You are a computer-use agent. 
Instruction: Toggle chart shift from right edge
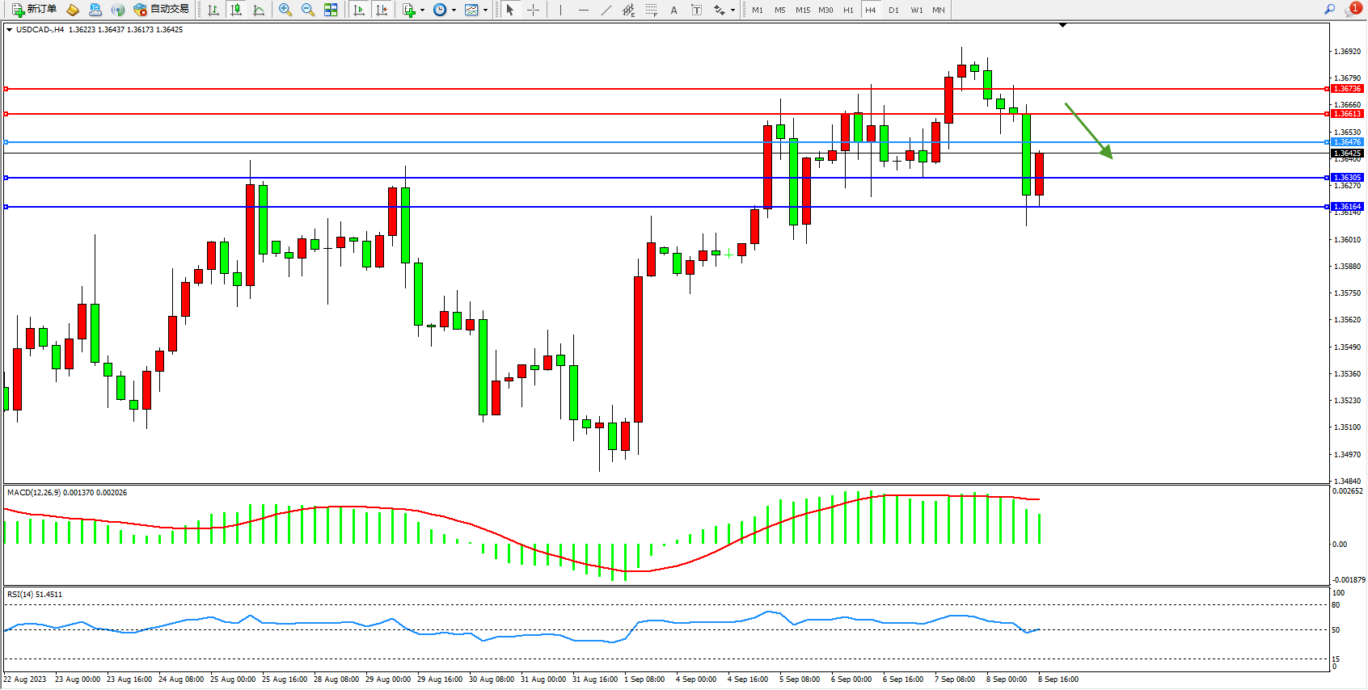(x=382, y=10)
